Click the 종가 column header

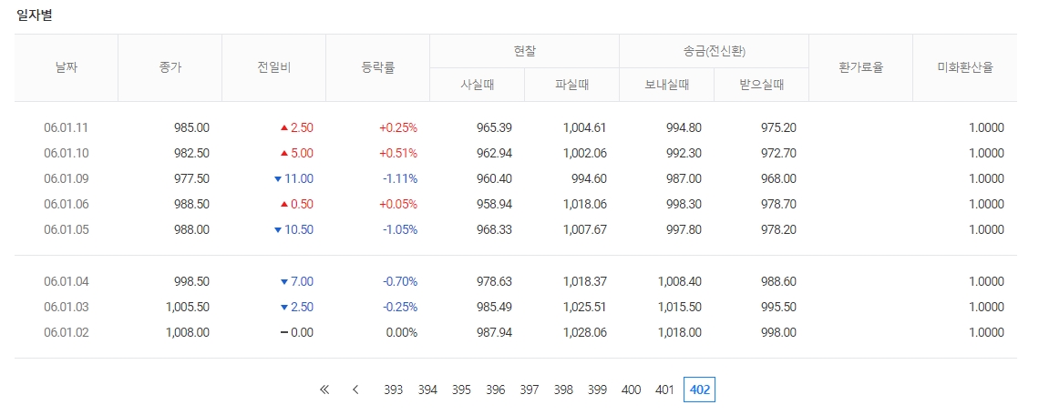170,67
